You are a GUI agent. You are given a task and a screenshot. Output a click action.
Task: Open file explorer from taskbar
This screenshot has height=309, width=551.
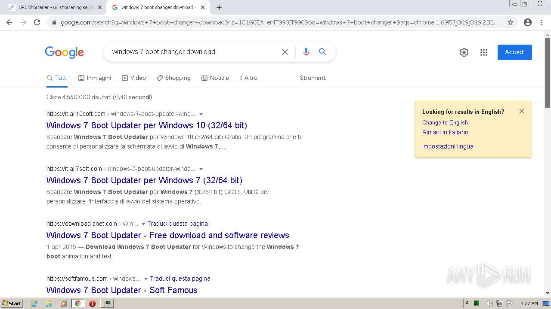pyautogui.click(x=49, y=303)
